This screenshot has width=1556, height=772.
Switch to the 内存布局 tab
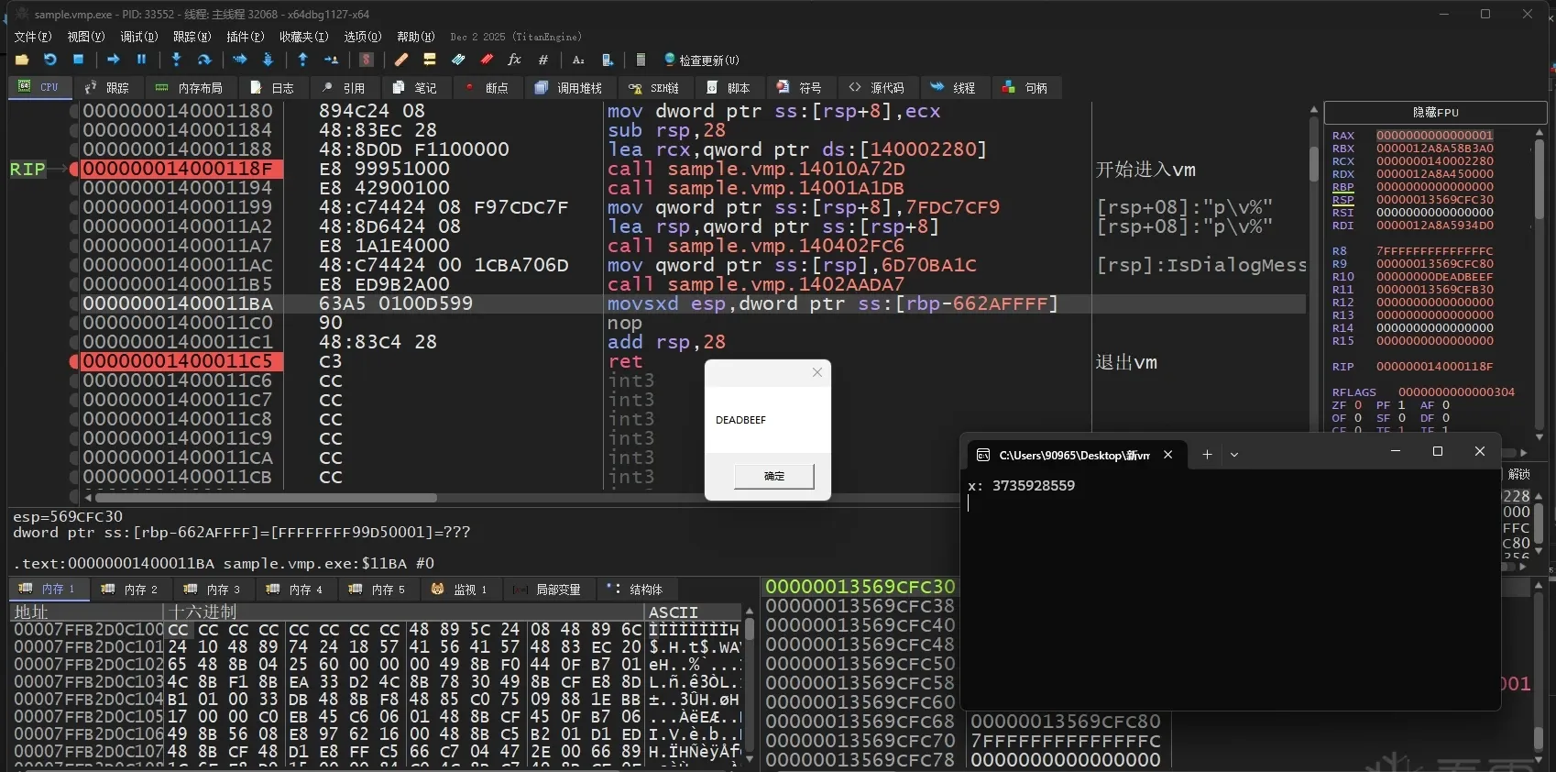[x=189, y=88]
